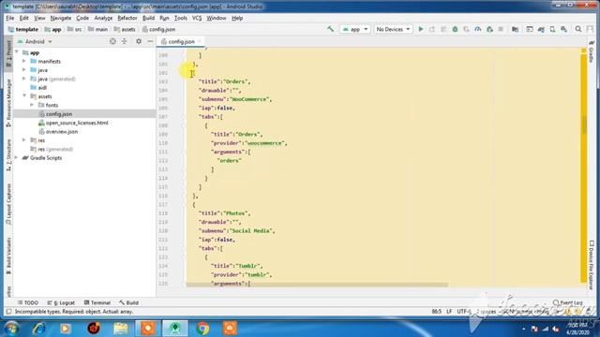Open the VCS menu

[x=197, y=18]
